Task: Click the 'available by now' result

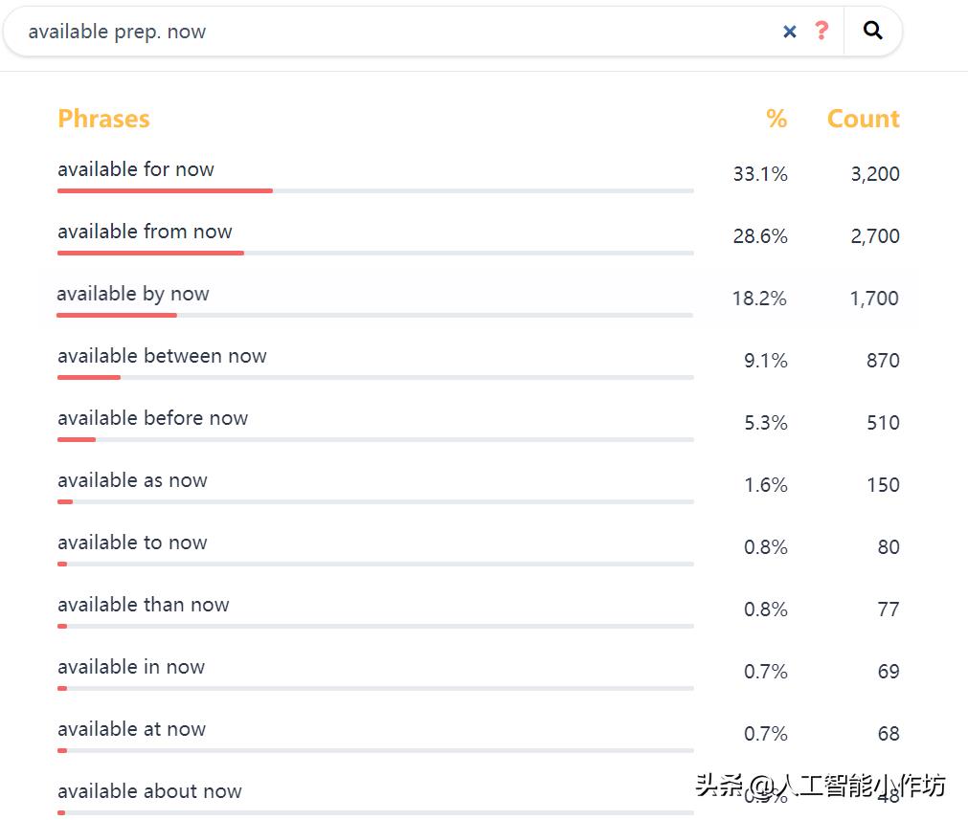Action: [133, 294]
